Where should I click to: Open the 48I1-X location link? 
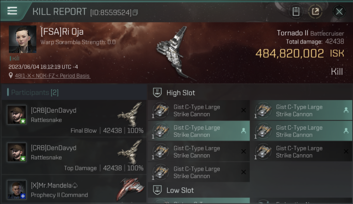click(52, 76)
